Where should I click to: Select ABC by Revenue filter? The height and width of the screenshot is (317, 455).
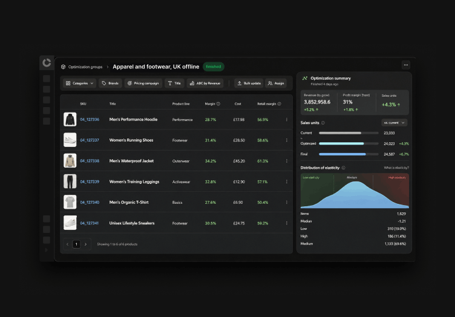[x=205, y=83]
